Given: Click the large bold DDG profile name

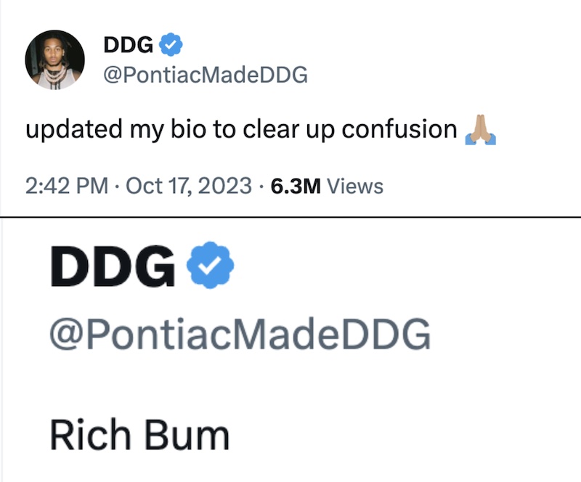Looking at the screenshot, I should [x=113, y=266].
